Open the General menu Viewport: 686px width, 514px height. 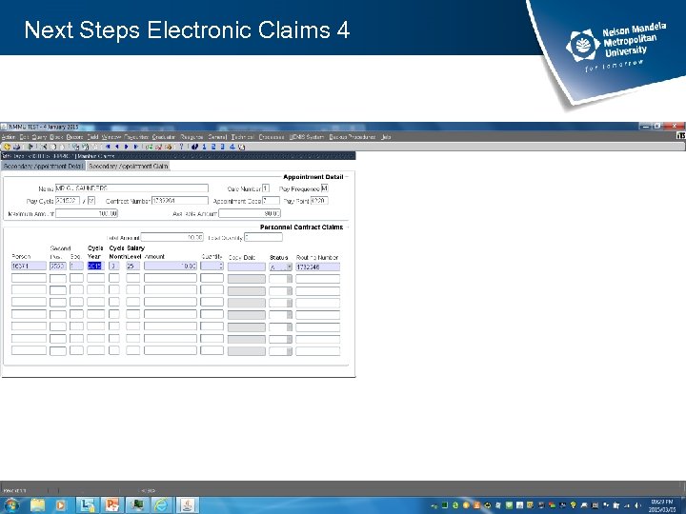click(x=217, y=137)
